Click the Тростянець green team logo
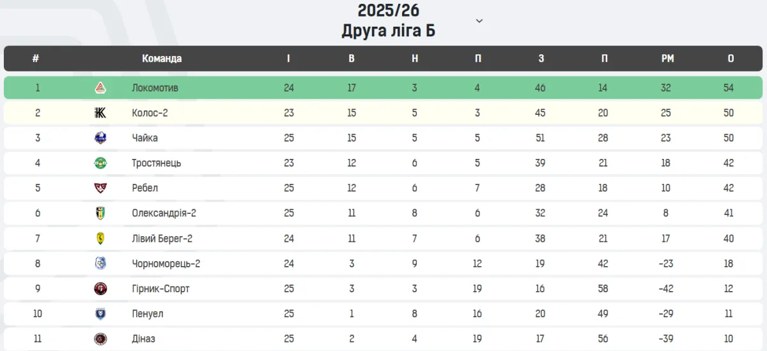Image resolution: width=767 pixels, height=351 pixels. (100, 163)
